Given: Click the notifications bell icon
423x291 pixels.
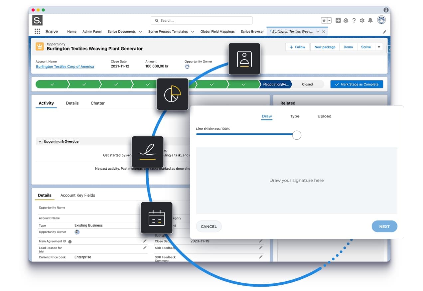Looking at the screenshot, I should point(370,20).
